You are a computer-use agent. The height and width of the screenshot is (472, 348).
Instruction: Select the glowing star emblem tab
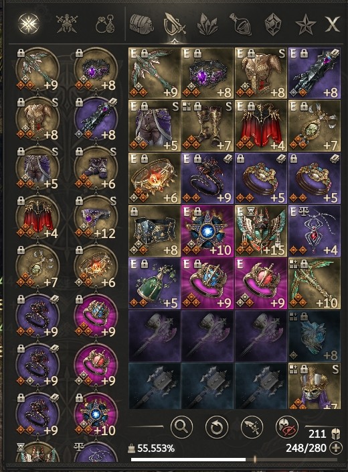pyautogui.click(x=29, y=23)
